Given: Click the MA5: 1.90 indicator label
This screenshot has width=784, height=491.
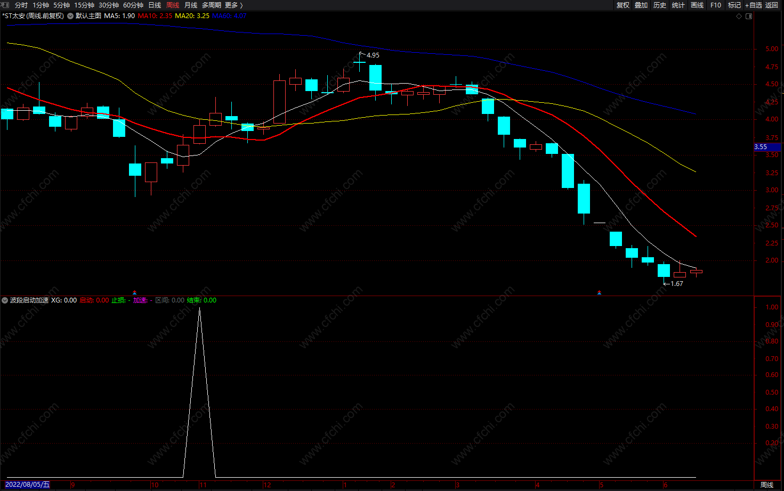Looking at the screenshot, I should tap(119, 16).
